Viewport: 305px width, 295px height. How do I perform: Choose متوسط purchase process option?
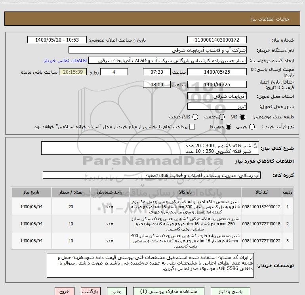click(x=229, y=127)
